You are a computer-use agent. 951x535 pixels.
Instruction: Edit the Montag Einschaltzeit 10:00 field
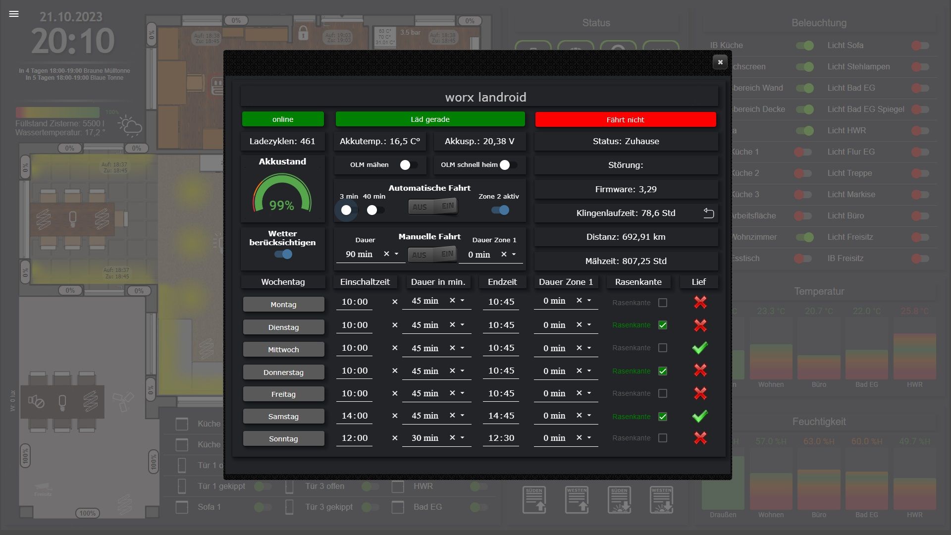[355, 302]
